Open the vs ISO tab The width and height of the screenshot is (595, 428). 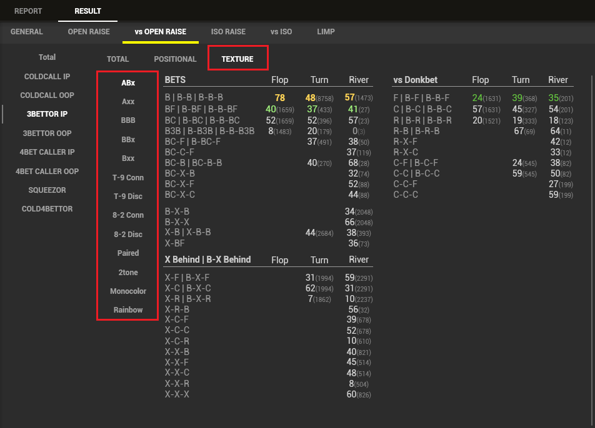(281, 32)
